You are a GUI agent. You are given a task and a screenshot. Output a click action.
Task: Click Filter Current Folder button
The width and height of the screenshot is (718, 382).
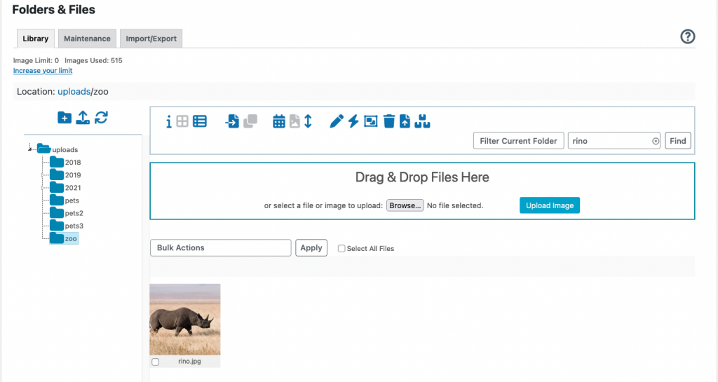518,141
